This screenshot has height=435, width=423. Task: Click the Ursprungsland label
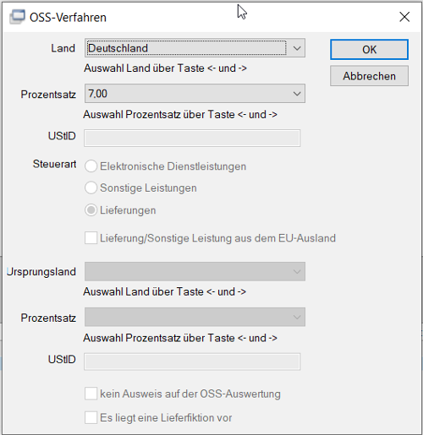pyautogui.click(x=41, y=272)
